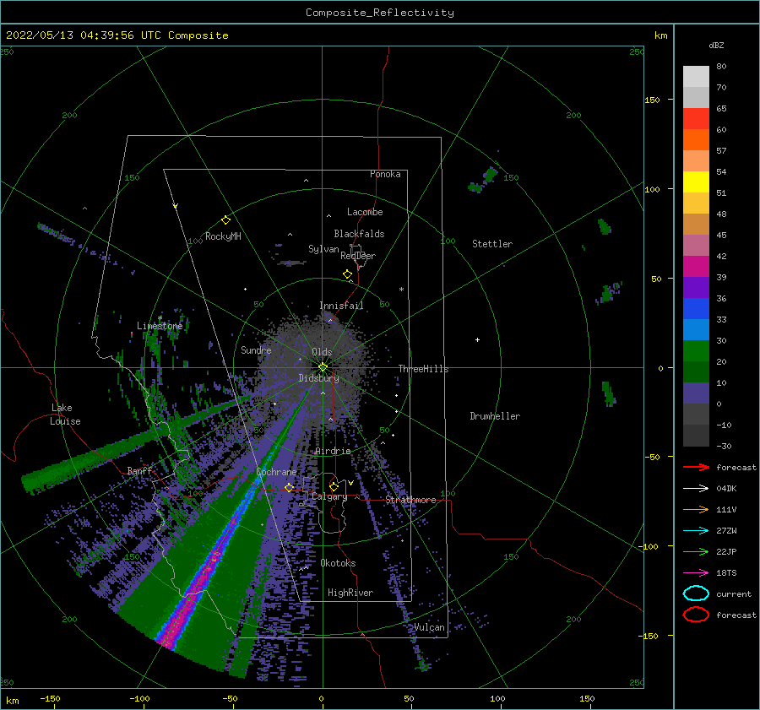The image size is (760, 710).
Task: Click the Calgary city label
Action: 329,496
